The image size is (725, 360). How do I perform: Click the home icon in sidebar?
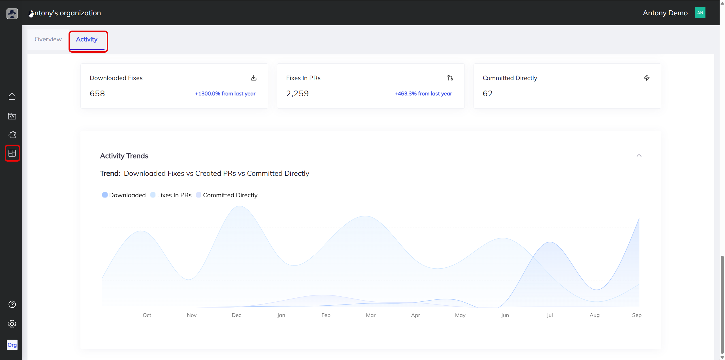coord(12,97)
